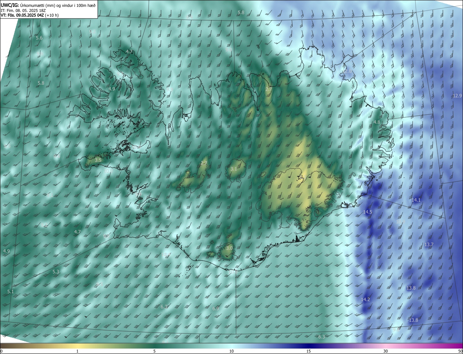Click the 5 tick on the color scale
This screenshot has width=463, height=354.
point(154,351)
